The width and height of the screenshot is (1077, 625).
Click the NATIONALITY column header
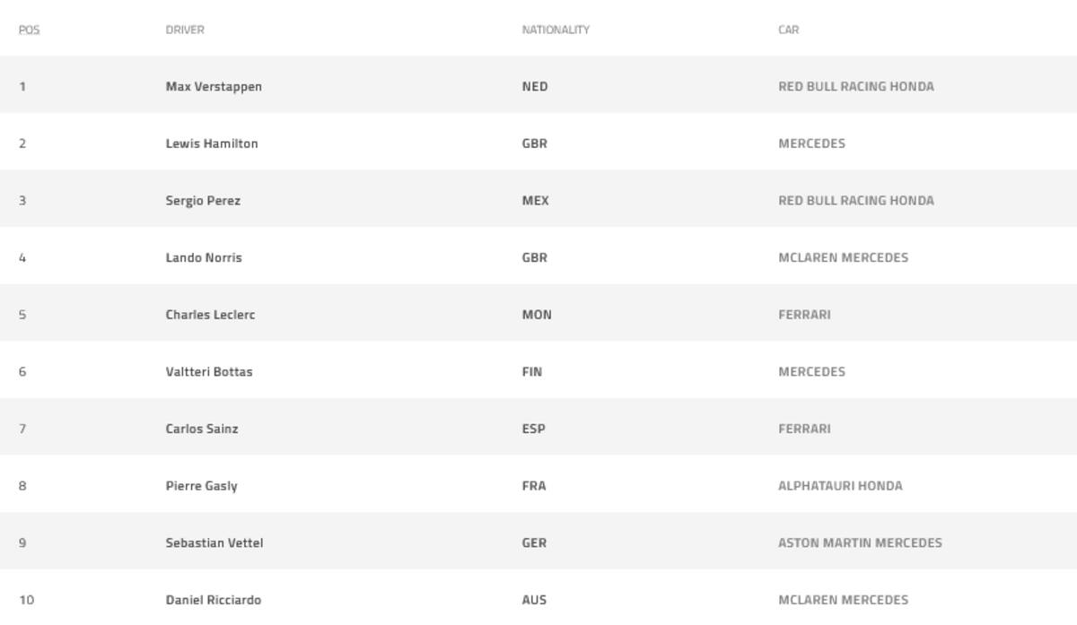point(556,30)
